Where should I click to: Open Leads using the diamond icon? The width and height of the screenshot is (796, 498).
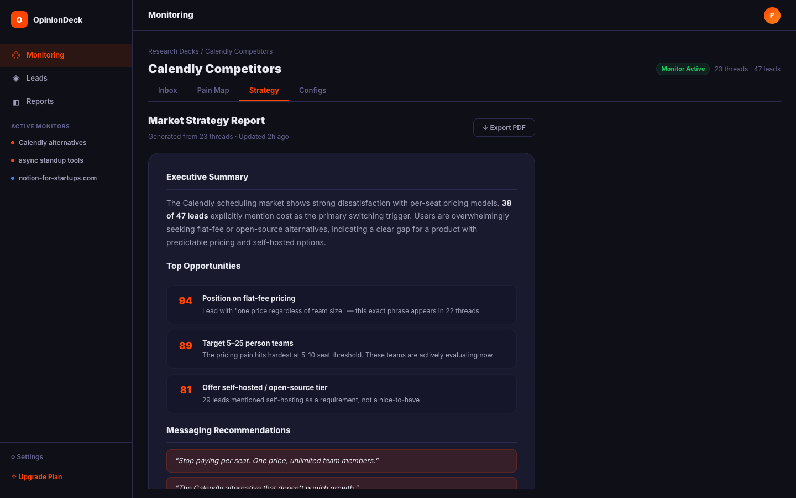(16, 78)
